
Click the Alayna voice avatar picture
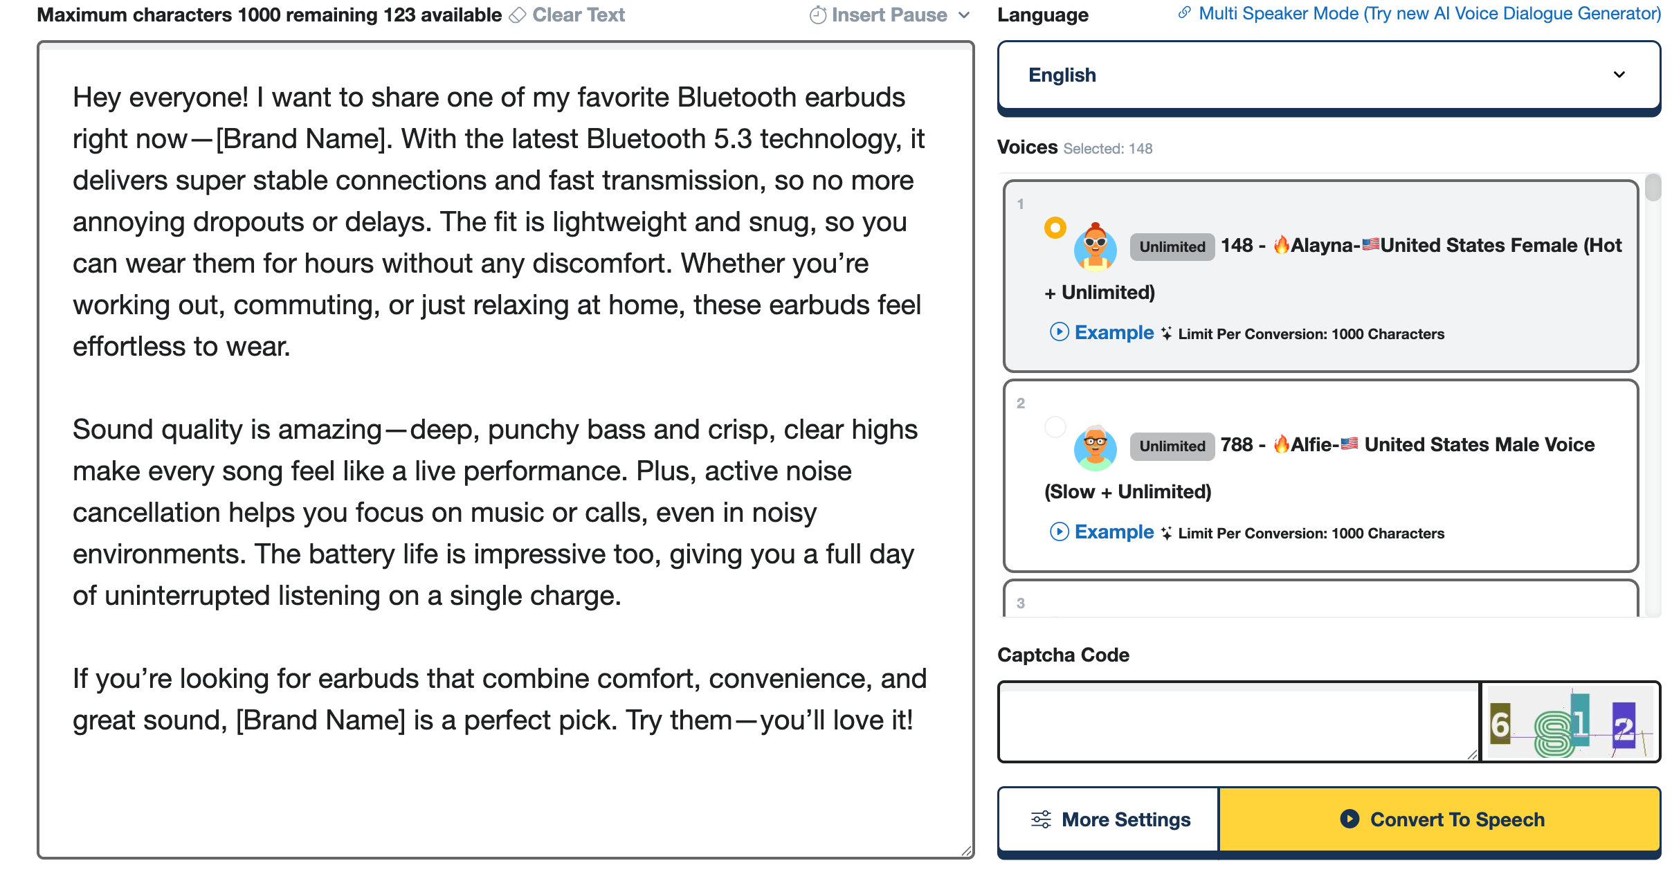(1096, 248)
